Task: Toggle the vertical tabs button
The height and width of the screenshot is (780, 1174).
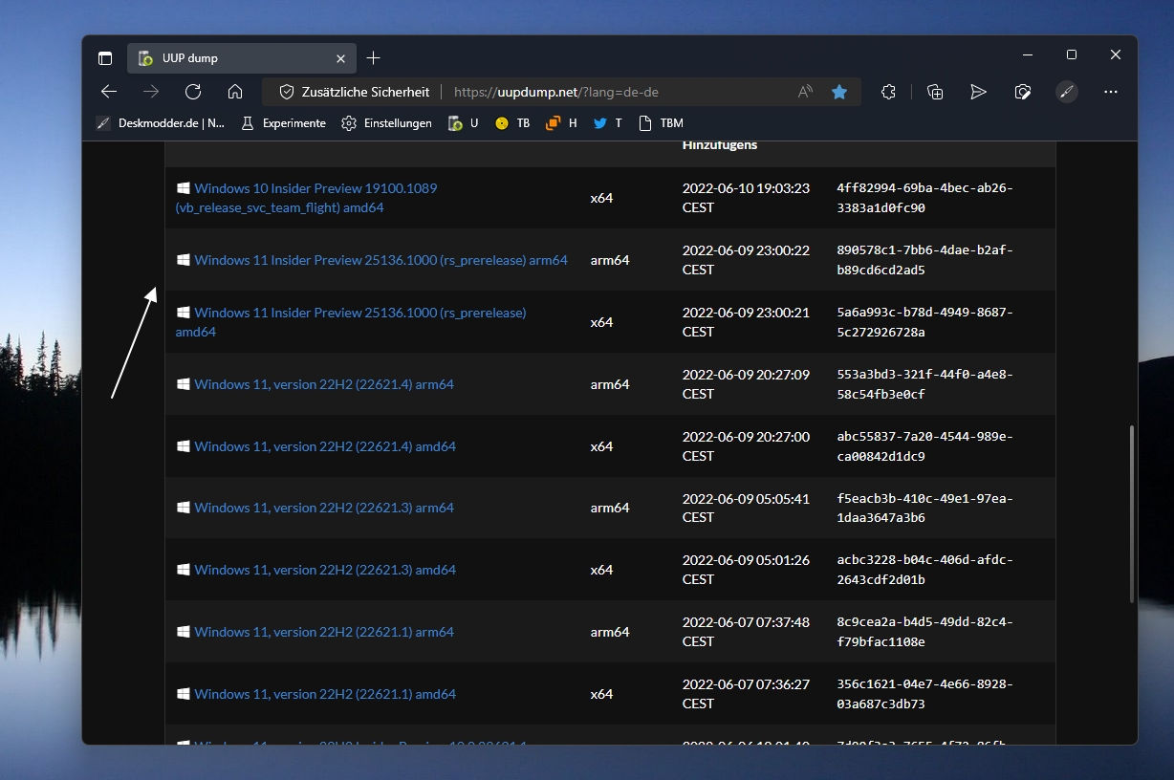Action: (105, 58)
